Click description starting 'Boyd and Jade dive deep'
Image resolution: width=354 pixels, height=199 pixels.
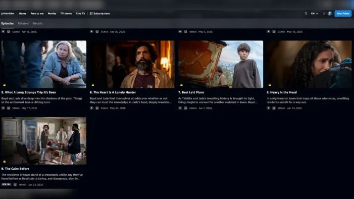click(x=42, y=100)
